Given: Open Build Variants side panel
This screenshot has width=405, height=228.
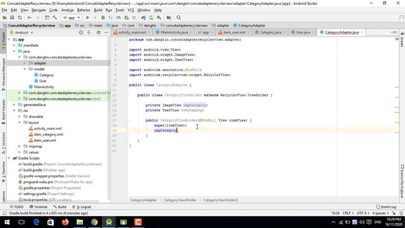Looking at the screenshot, I should tap(3, 111).
